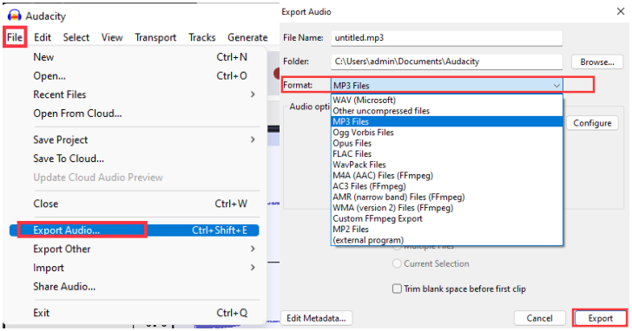Select Other uncompressed files format
Image resolution: width=632 pixels, height=331 pixels.
[446, 111]
